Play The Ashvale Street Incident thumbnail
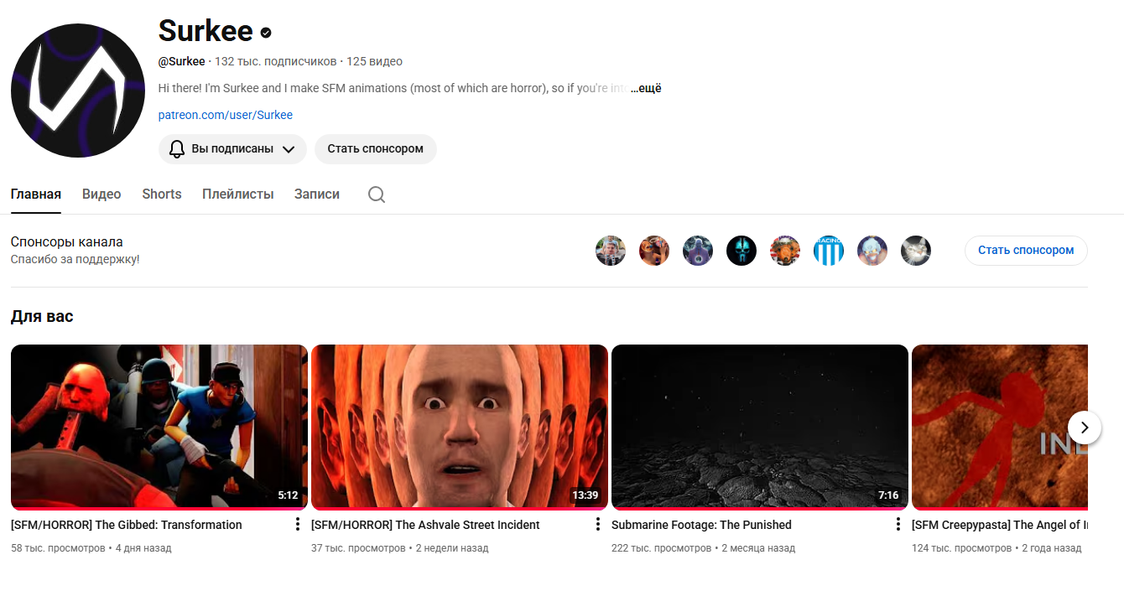 pos(460,427)
